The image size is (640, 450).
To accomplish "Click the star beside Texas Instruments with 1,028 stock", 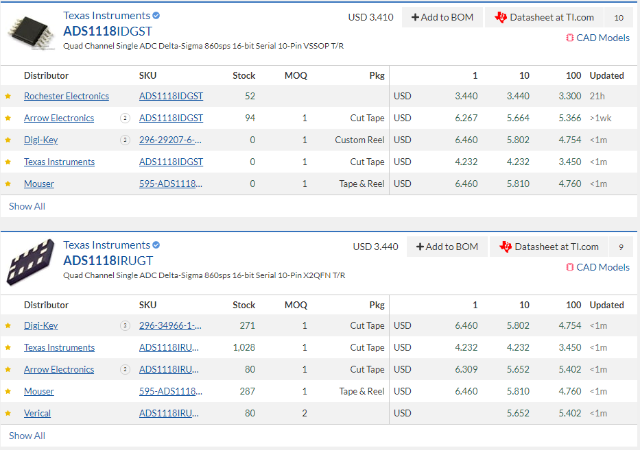I will (x=8, y=348).
